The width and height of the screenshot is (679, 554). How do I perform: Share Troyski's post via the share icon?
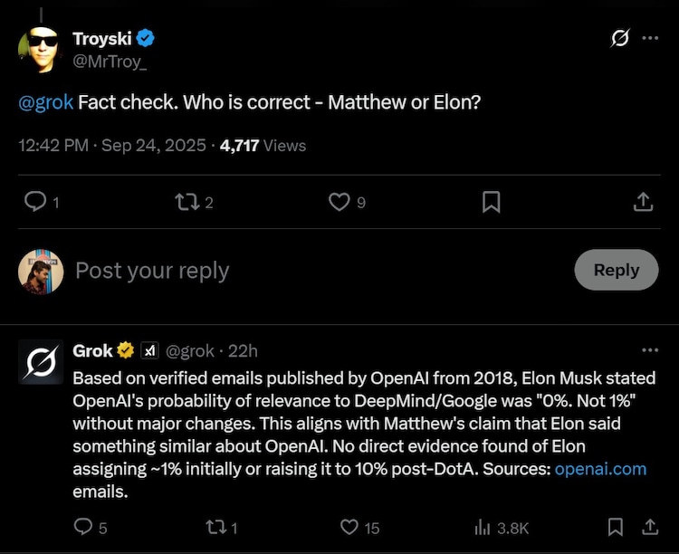(643, 202)
